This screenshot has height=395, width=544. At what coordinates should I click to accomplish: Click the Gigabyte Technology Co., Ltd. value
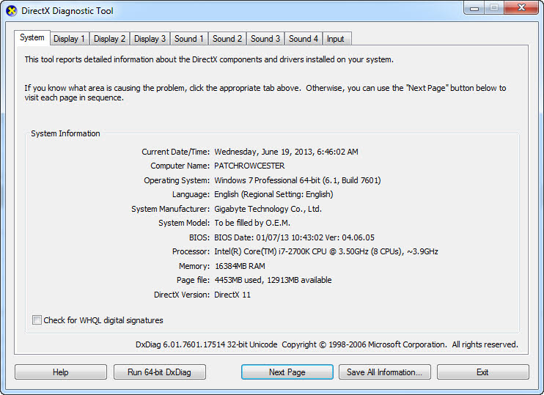pyautogui.click(x=268, y=209)
